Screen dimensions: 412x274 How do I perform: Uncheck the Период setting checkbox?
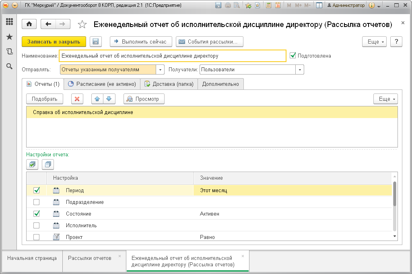[x=37, y=190]
